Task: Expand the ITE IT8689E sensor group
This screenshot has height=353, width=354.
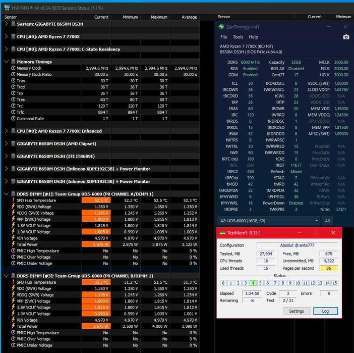Action: pos(6,156)
